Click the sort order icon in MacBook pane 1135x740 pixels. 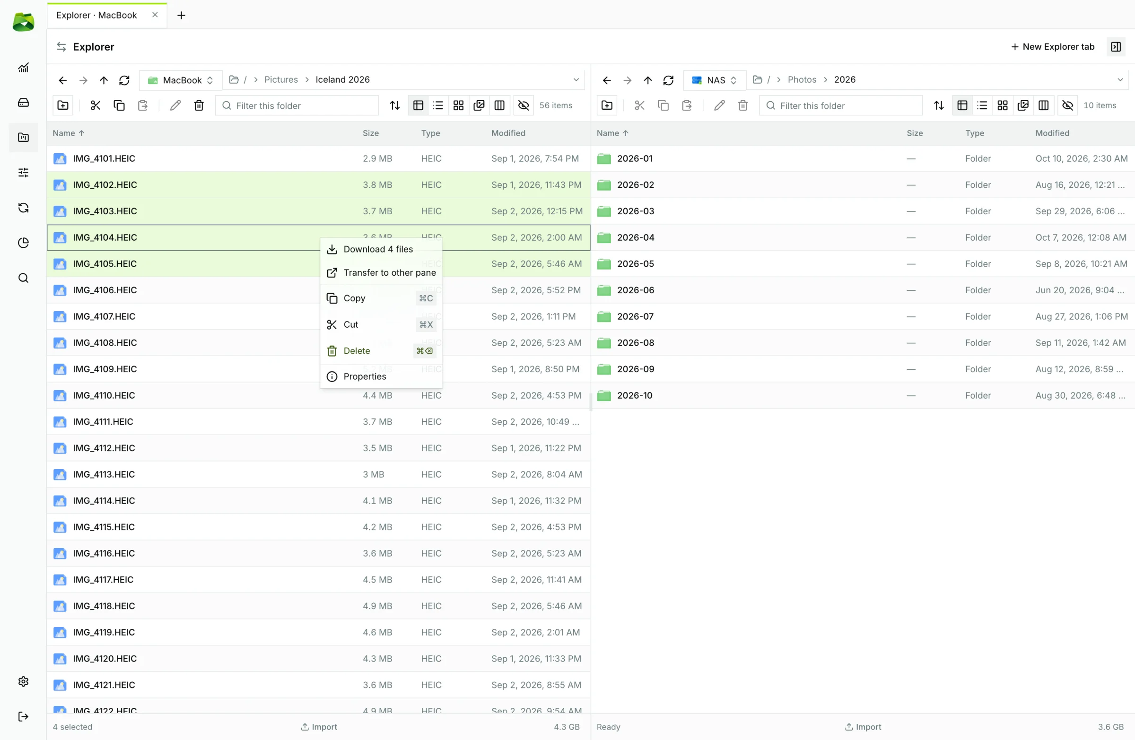394,105
